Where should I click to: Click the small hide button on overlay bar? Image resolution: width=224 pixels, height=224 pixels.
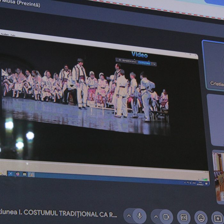click(154, 64)
